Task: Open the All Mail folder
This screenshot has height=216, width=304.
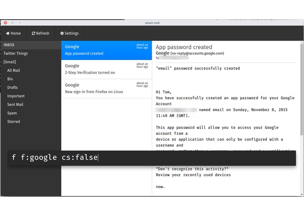Action: click(x=31, y=70)
